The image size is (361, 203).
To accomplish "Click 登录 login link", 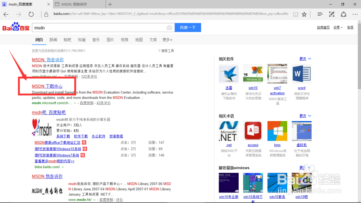I will click(350, 27).
